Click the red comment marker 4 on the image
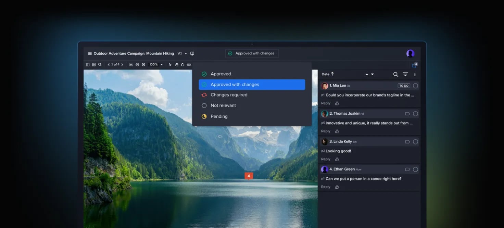Viewport: 504px width, 228px height. [249, 176]
